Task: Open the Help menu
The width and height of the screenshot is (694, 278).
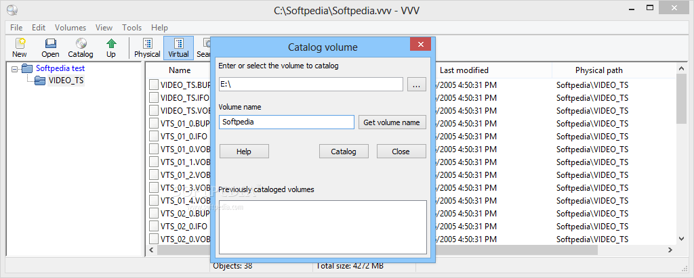Action: 159,28
